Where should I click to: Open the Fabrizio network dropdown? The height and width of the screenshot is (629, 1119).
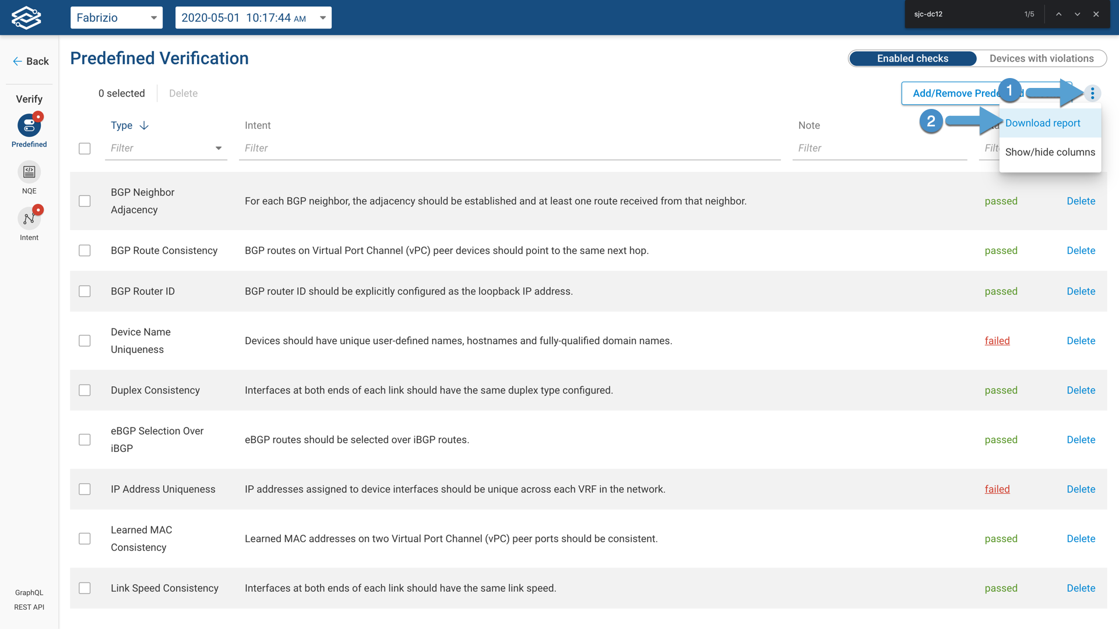tap(116, 17)
